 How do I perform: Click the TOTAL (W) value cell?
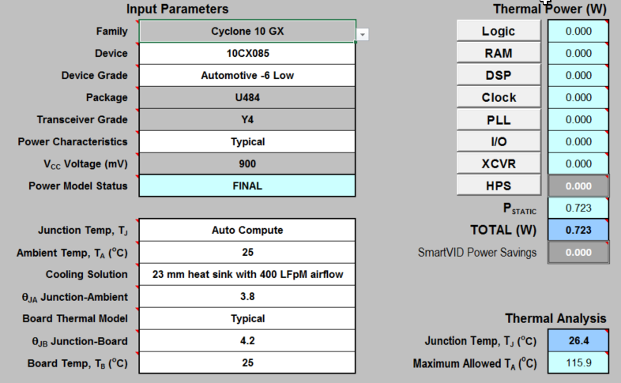coord(578,231)
